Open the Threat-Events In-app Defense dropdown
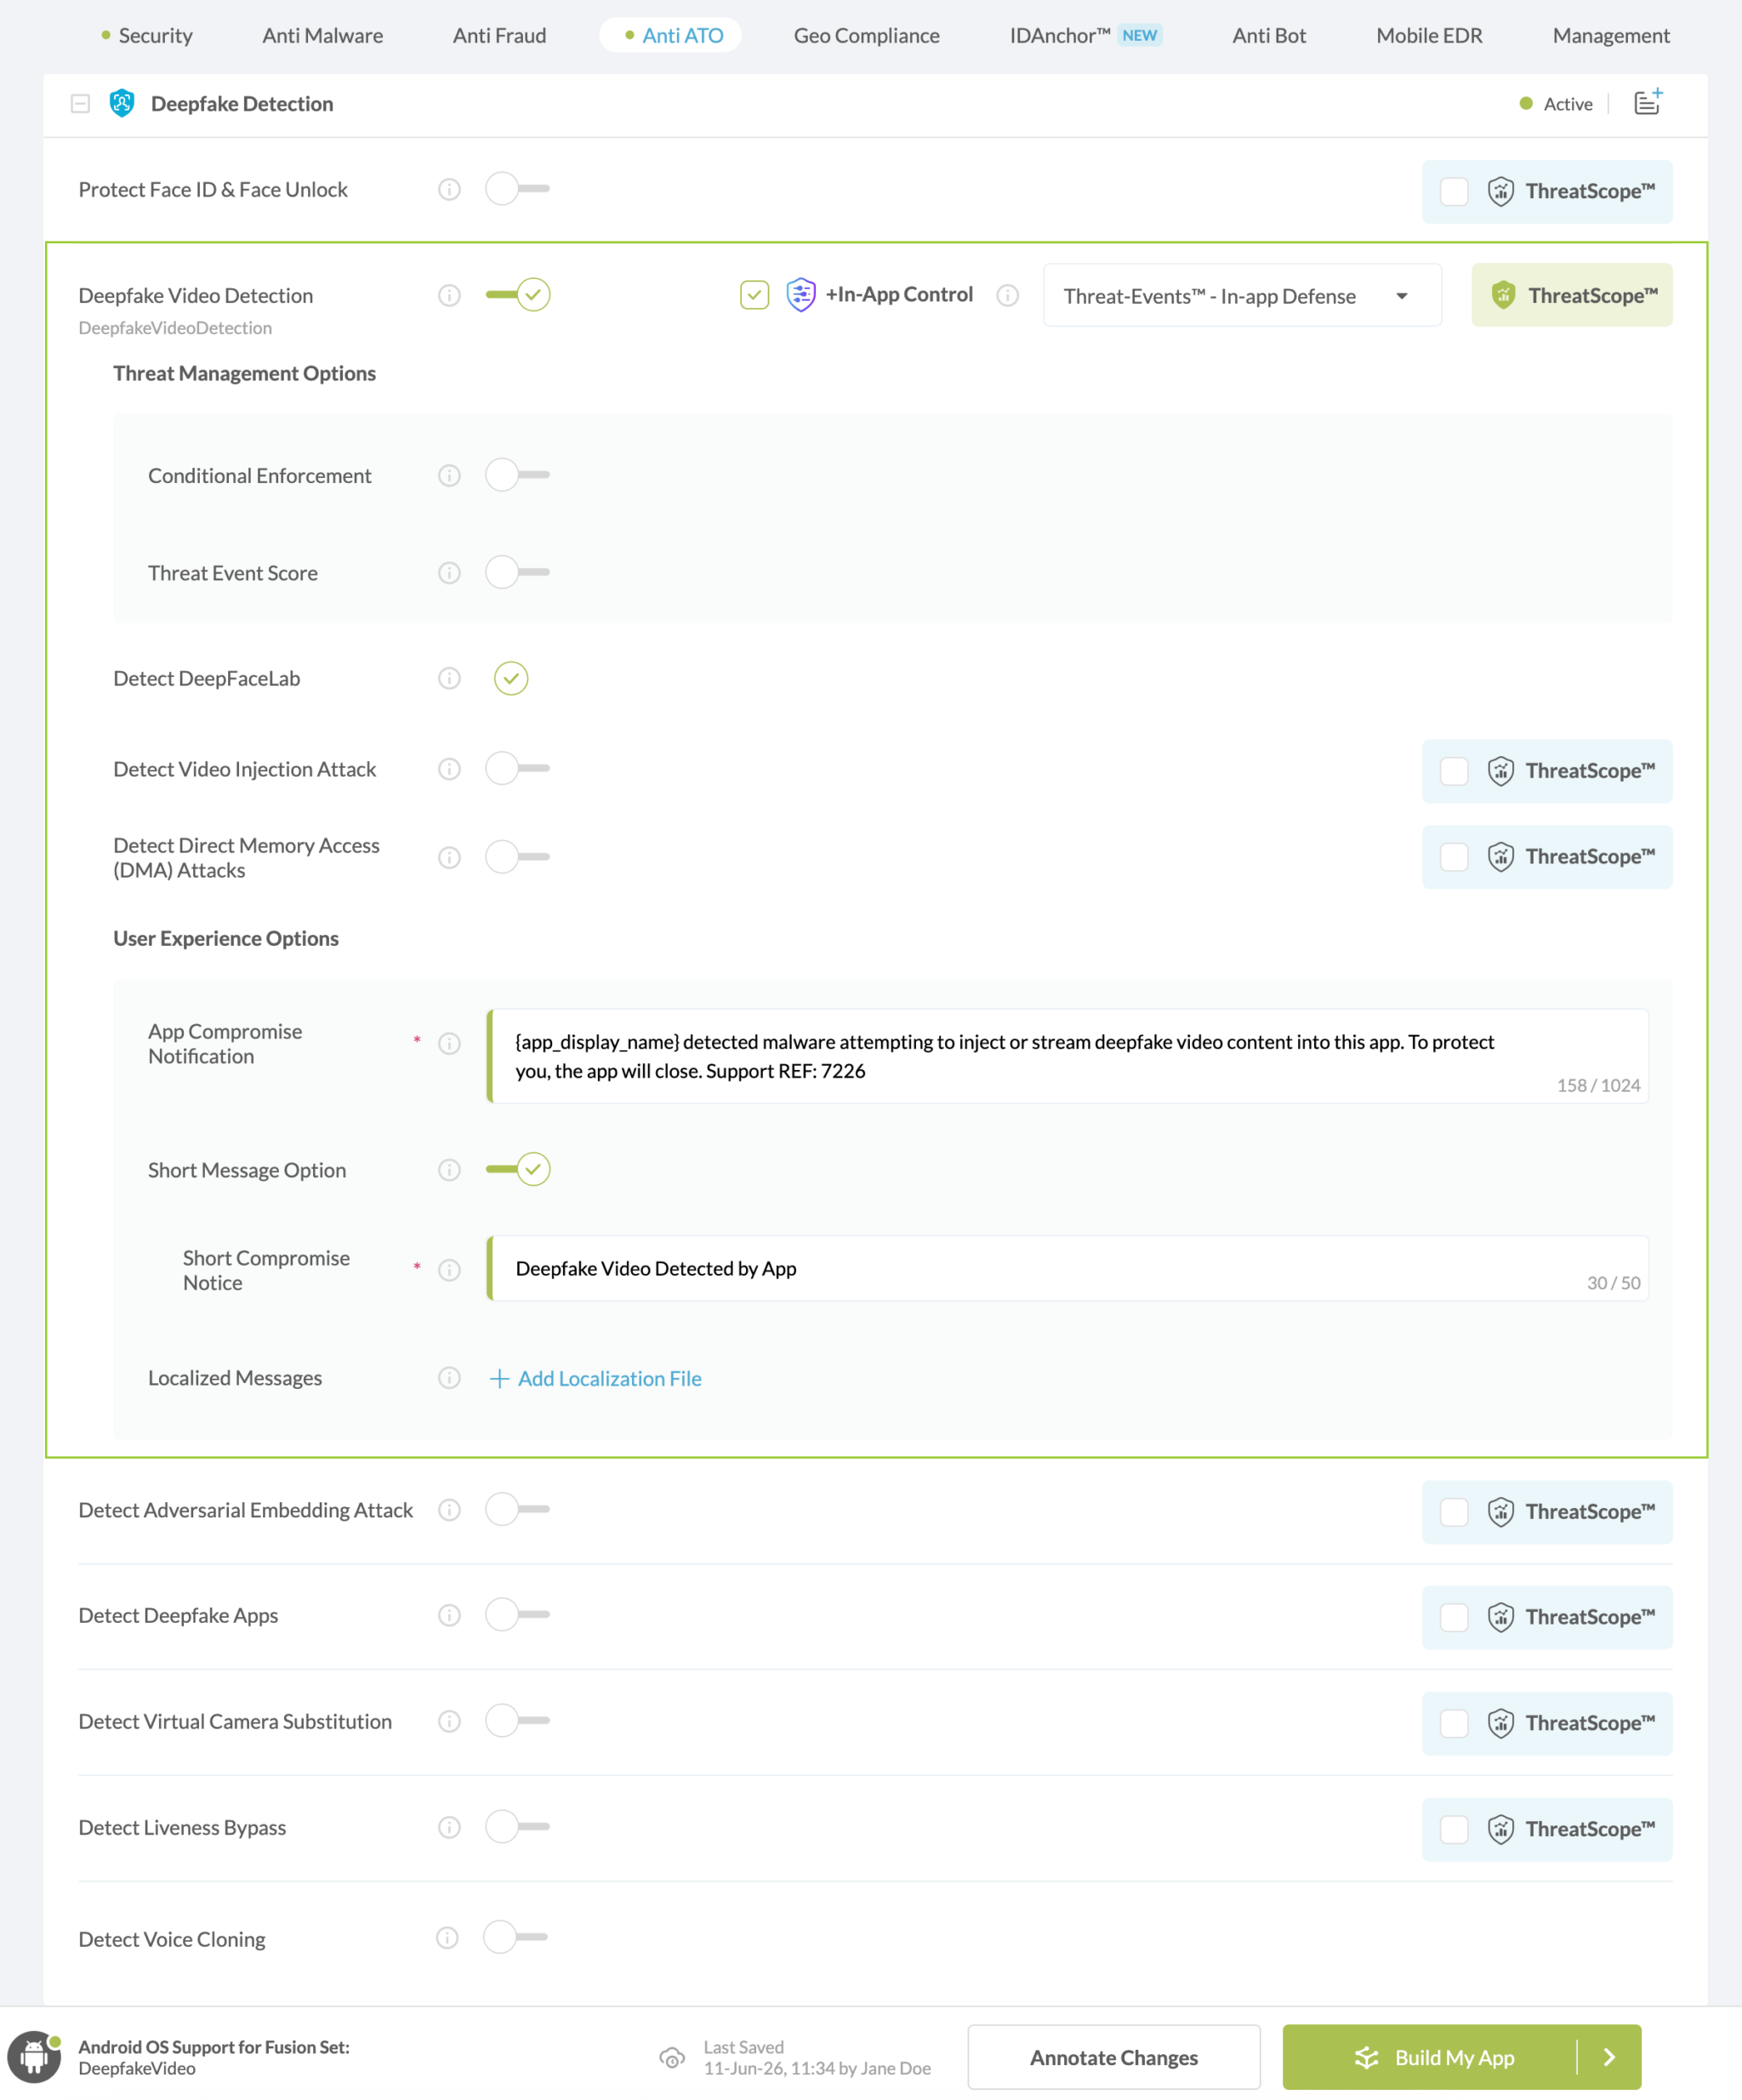 (x=1242, y=295)
